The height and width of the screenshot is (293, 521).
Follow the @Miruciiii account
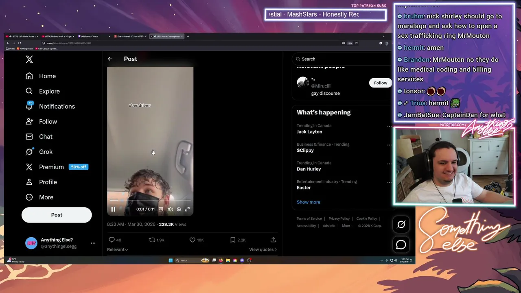click(x=381, y=83)
